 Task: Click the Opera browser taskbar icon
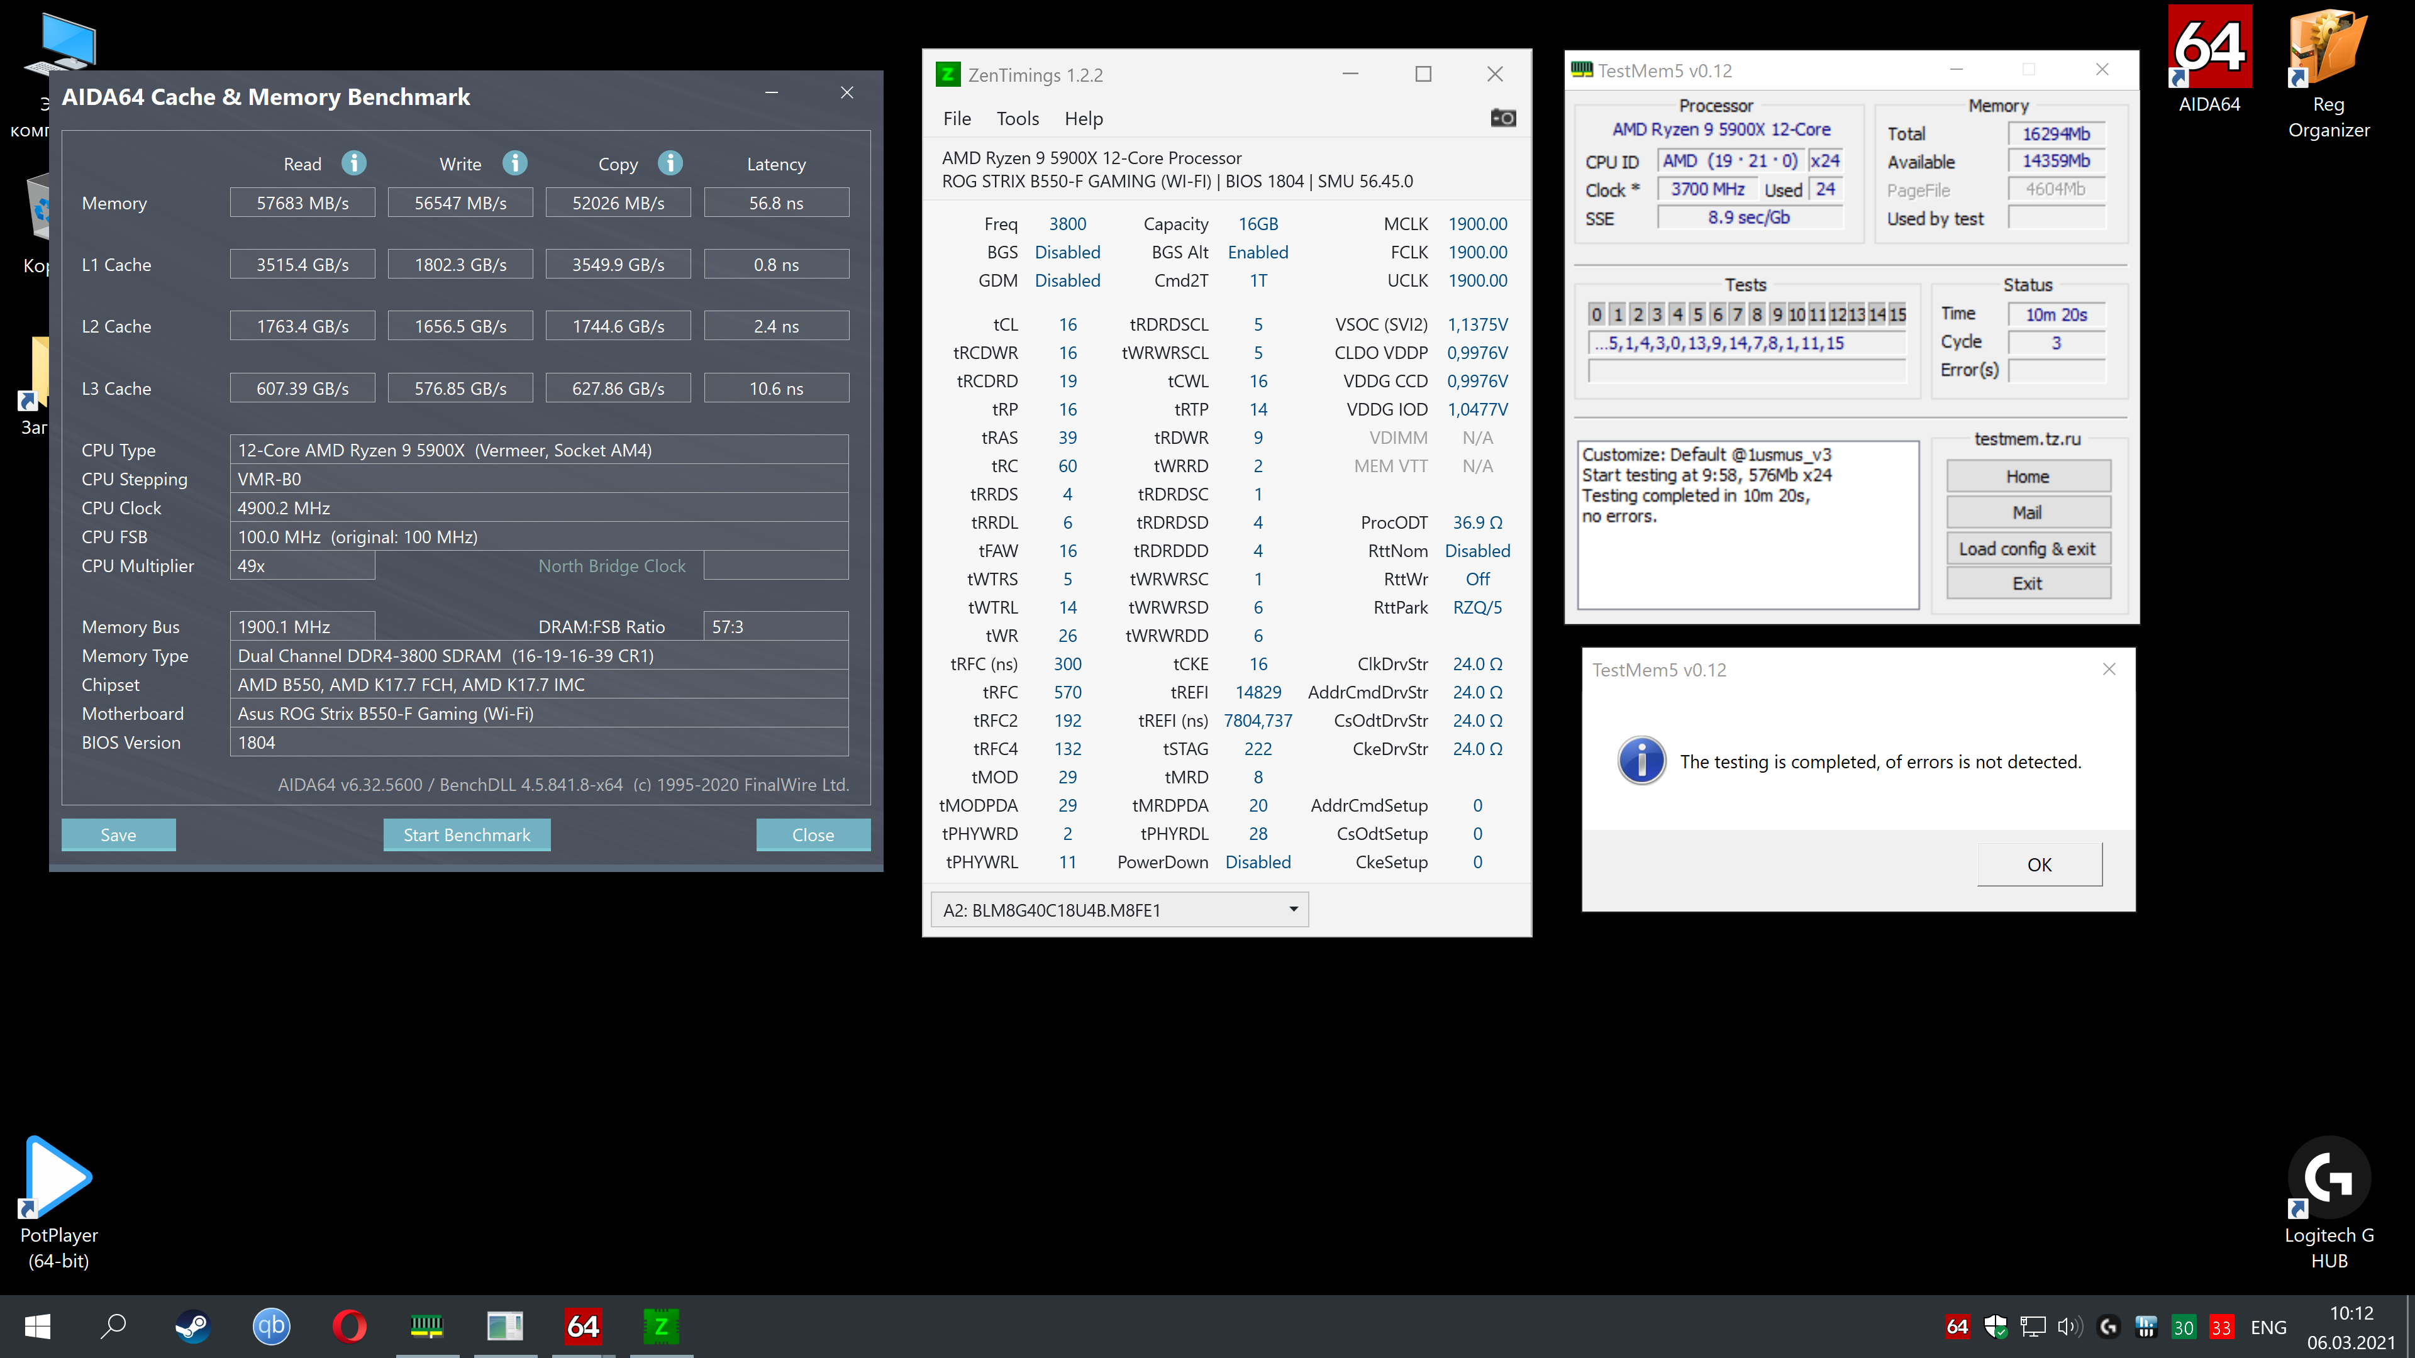350,1326
